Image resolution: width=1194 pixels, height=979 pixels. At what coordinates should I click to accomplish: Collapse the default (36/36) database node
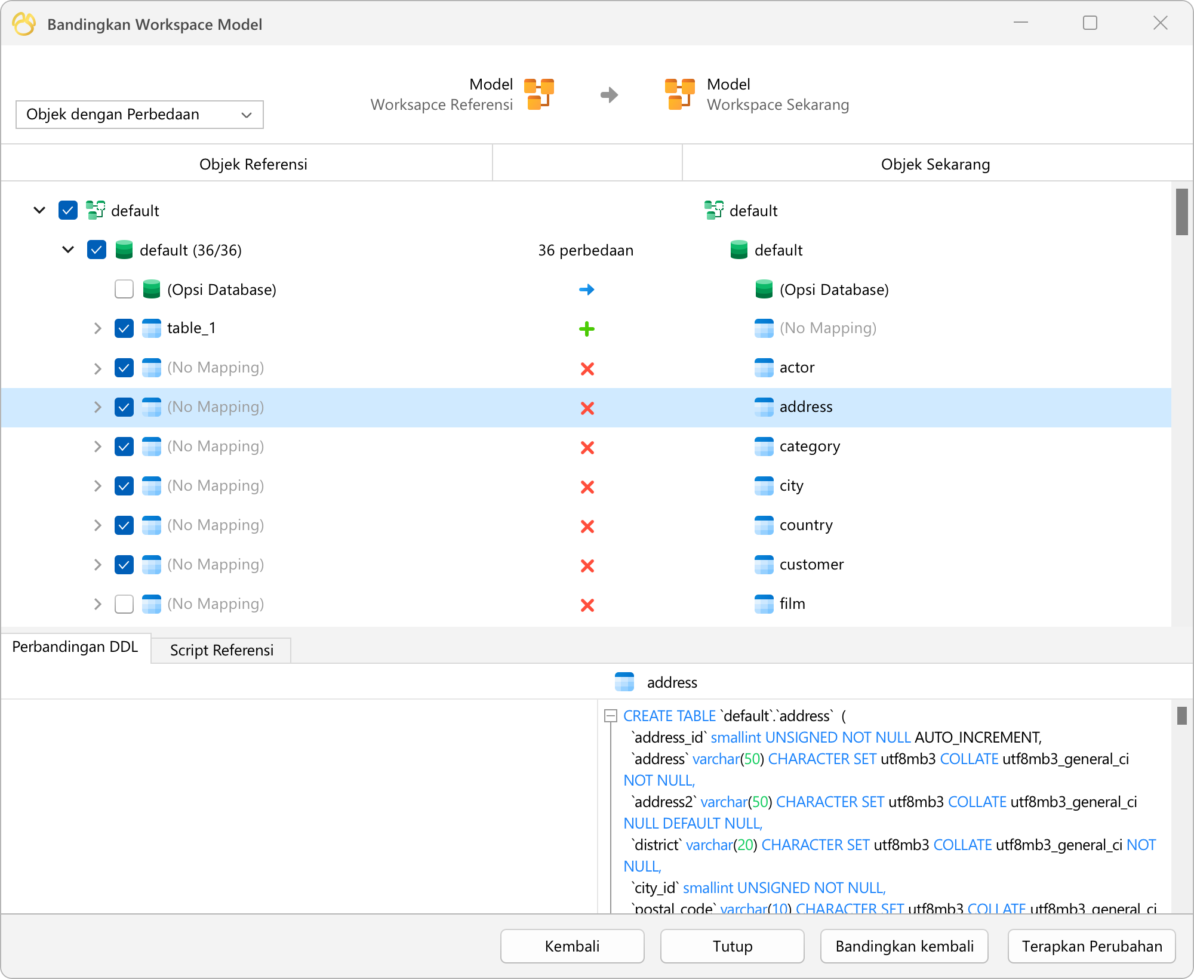[68, 250]
